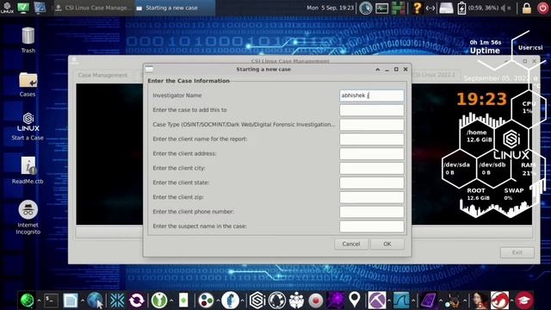Launch the red graduation cap dock icon

[x=524, y=301]
